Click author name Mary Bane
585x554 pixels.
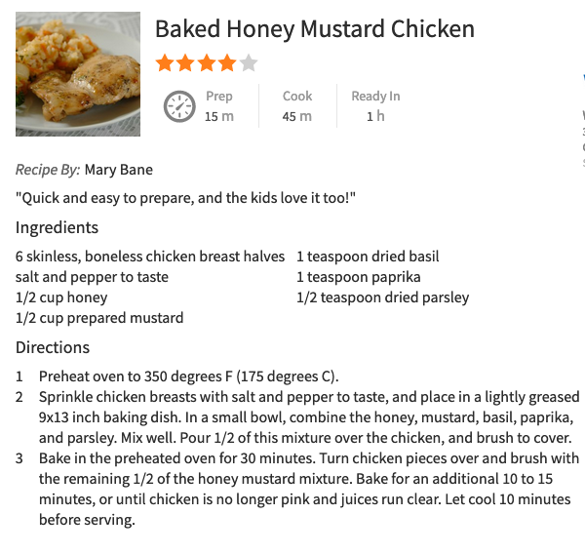(119, 170)
